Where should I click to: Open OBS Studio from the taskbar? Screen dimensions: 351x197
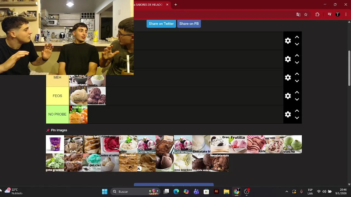tap(247, 192)
